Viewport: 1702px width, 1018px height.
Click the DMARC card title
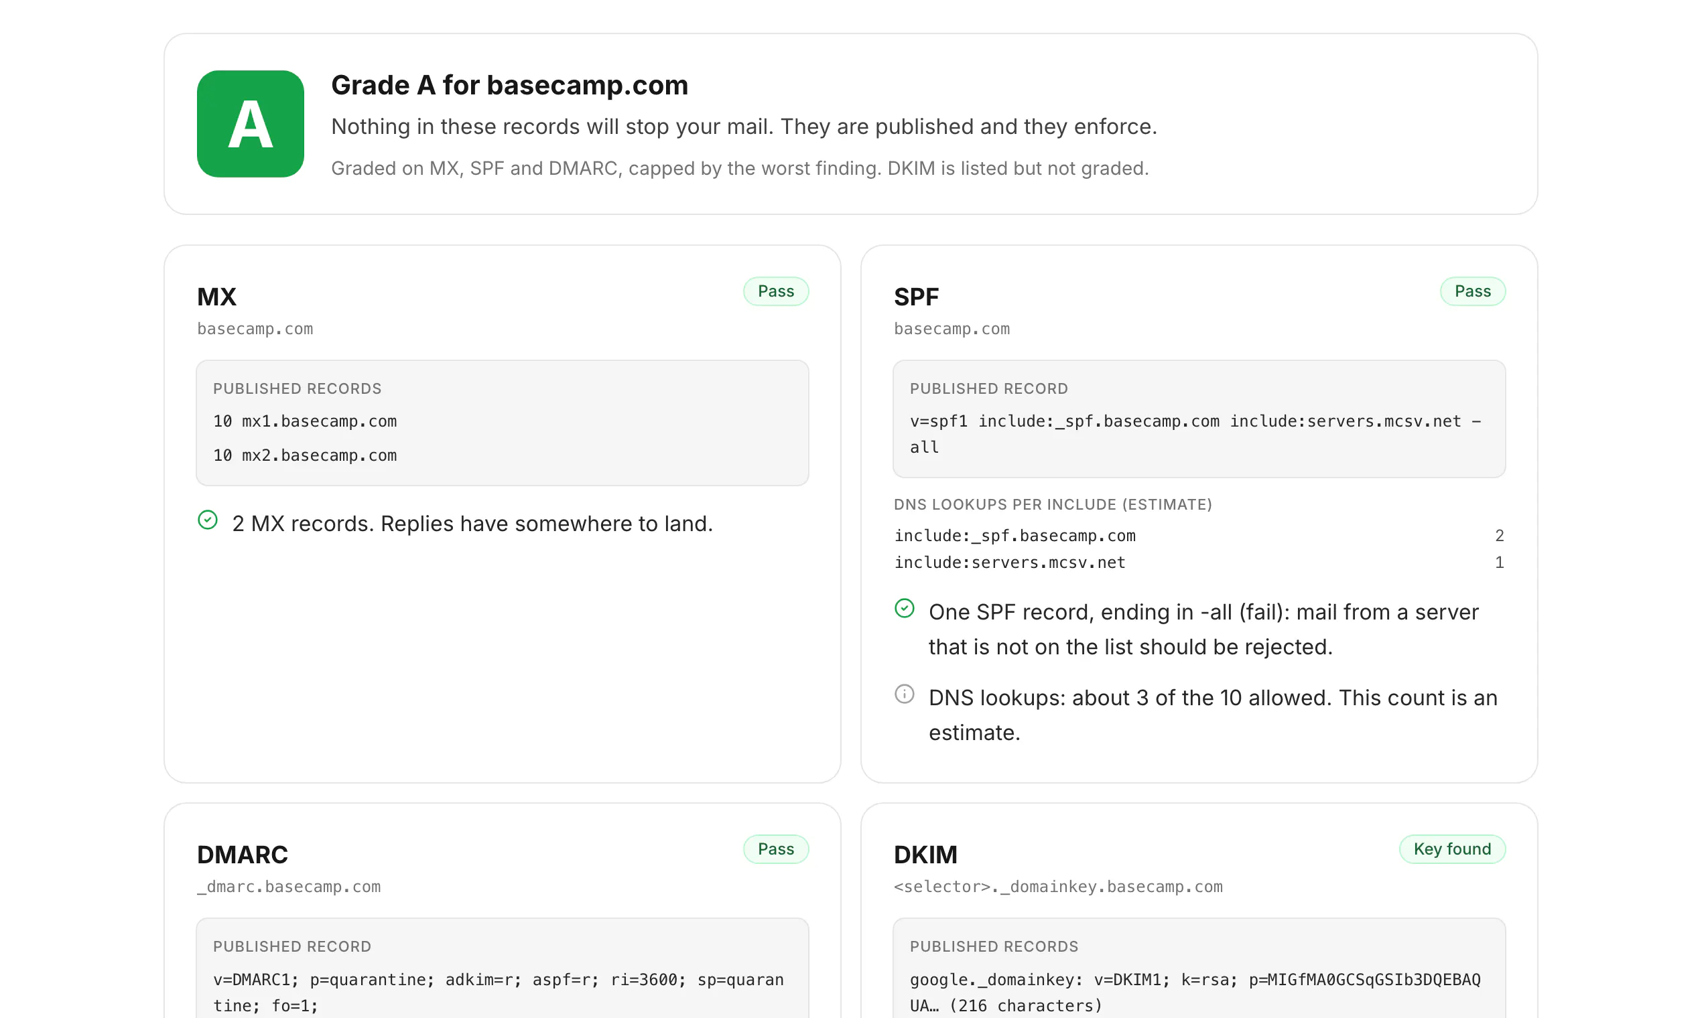tap(243, 855)
